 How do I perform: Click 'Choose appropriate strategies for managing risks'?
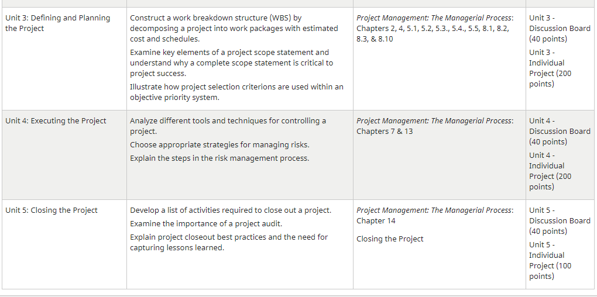tap(219, 145)
